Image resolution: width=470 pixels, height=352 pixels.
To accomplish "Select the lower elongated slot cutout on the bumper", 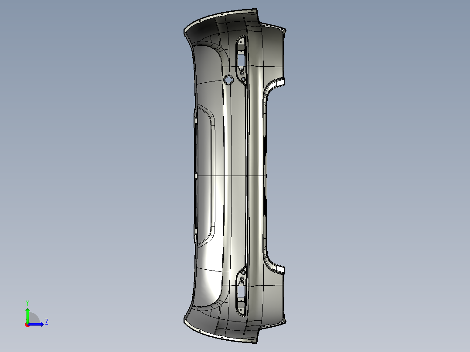I will 241,291.
